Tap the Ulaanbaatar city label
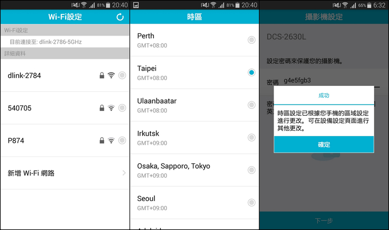Image resolution: width=389 pixels, height=230 pixels. click(157, 101)
